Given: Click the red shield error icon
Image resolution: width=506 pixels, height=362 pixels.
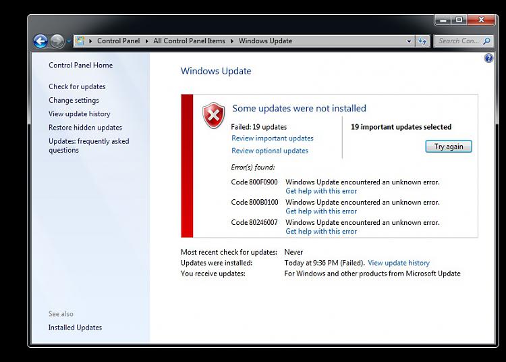Looking at the screenshot, I should [x=213, y=115].
